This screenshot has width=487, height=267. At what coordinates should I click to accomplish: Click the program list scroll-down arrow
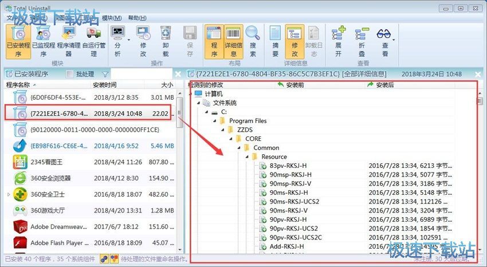[179, 249]
